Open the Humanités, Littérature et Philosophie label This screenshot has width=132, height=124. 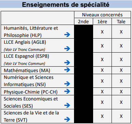[x=31, y=32]
